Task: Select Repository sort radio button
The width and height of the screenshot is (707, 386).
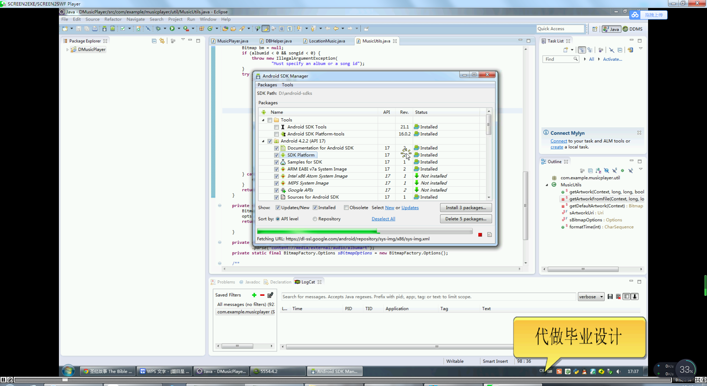Action: tap(315, 219)
